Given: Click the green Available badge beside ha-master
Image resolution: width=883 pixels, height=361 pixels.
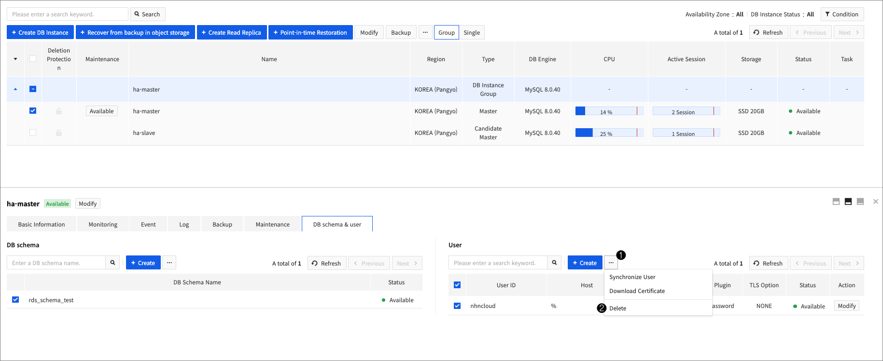Looking at the screenshot, I should (57, 204).
